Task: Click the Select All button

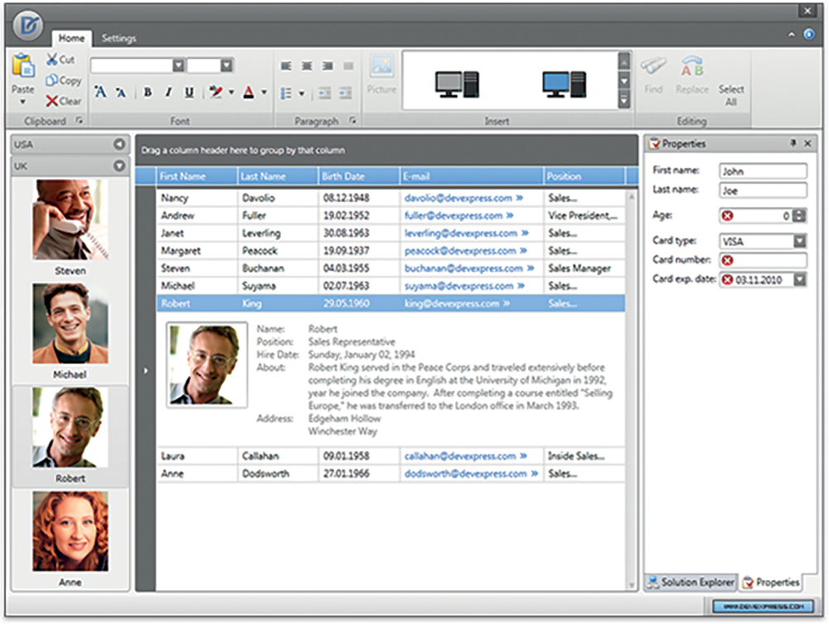Action: [730, 94]
